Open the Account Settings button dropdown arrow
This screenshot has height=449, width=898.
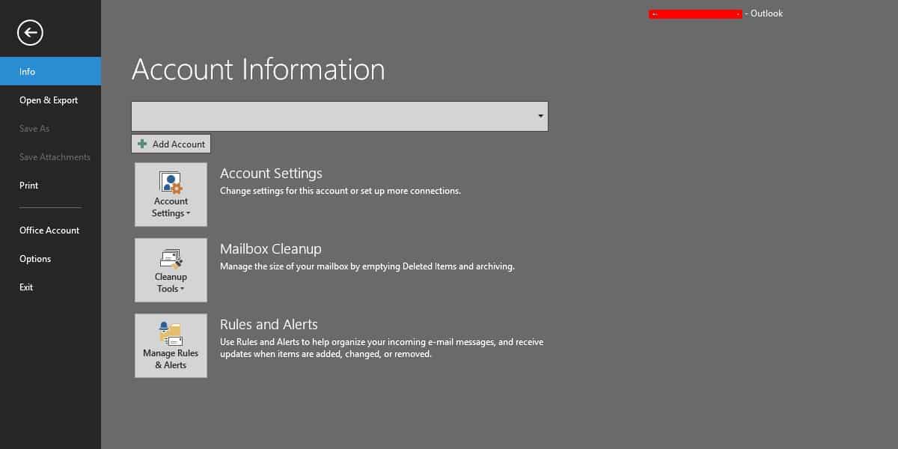[188, 214]
